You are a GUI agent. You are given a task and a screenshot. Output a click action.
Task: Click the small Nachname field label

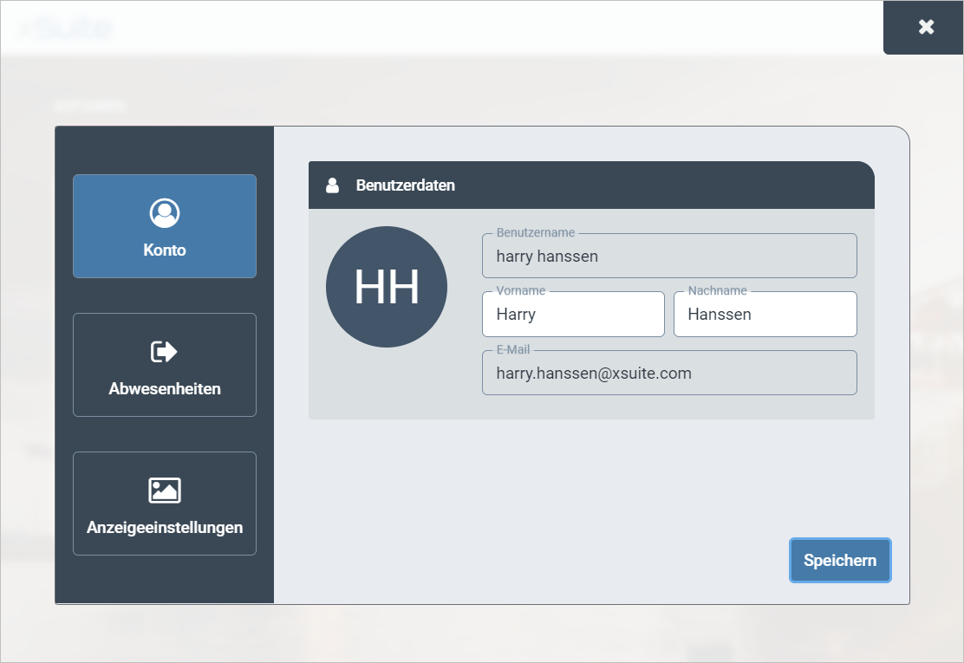pos(717,291)
